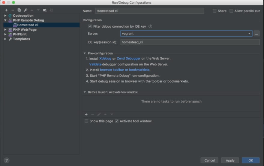Copy the selected configuration with the duplicate icon
This screenshot has height=166, width=264.
click(19, 10)
